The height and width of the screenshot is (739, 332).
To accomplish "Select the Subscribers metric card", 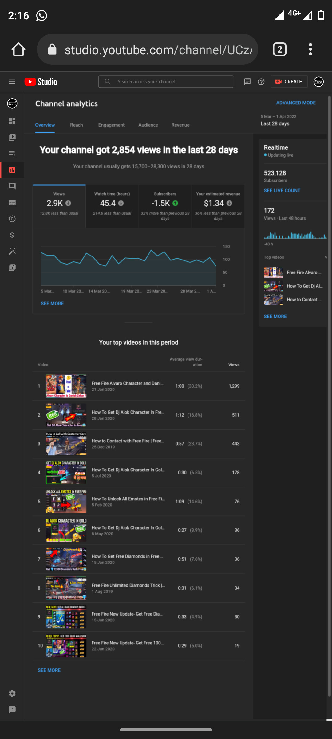I will pos(165,206).
